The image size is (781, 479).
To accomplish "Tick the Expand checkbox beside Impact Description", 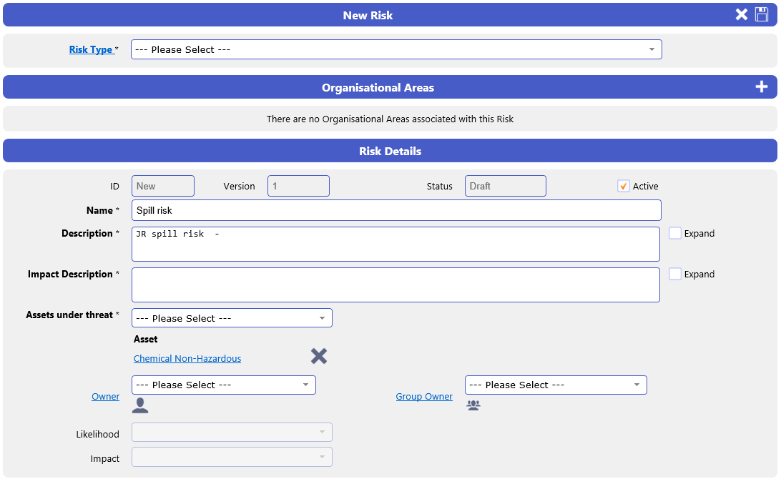I will (x=675, y=274).
